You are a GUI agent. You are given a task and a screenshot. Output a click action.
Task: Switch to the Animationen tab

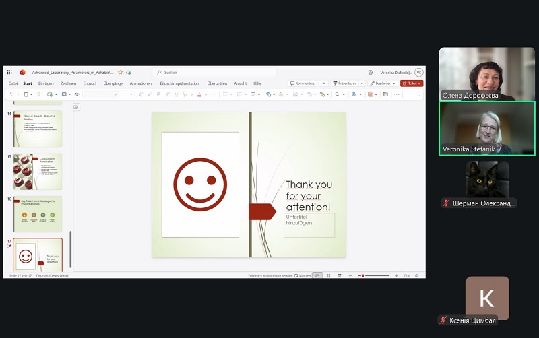[140, 83]
